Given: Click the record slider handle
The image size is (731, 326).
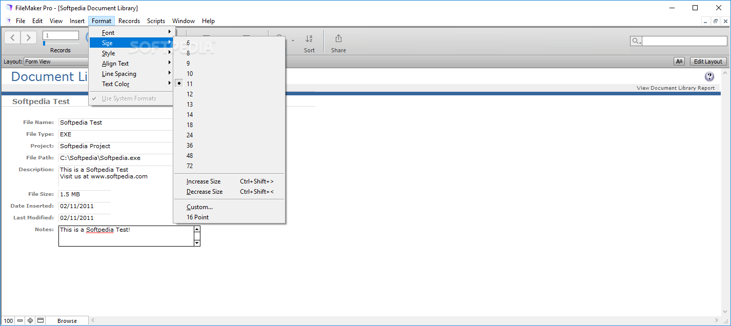Looking at the screenshot, I should pyautogui.click(x=44, y=44).
